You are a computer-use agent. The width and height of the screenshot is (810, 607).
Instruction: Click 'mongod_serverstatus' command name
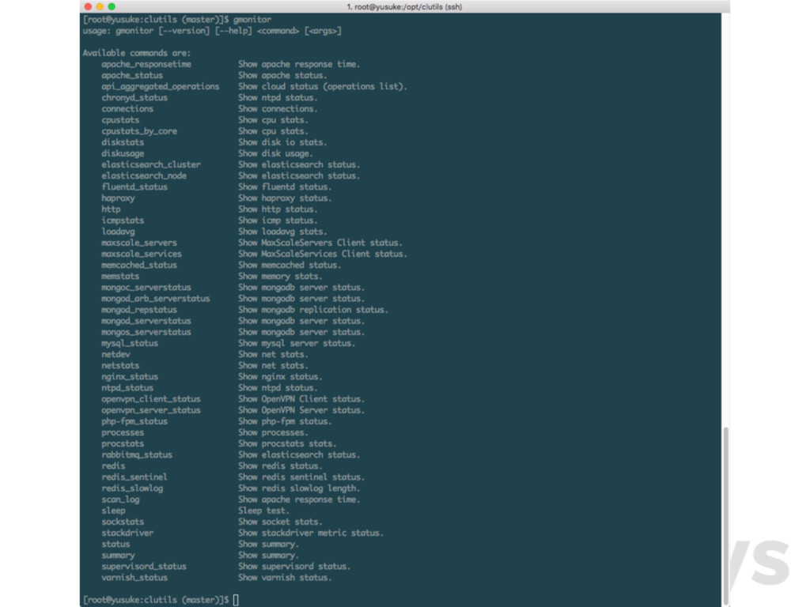tap(146, 321)
